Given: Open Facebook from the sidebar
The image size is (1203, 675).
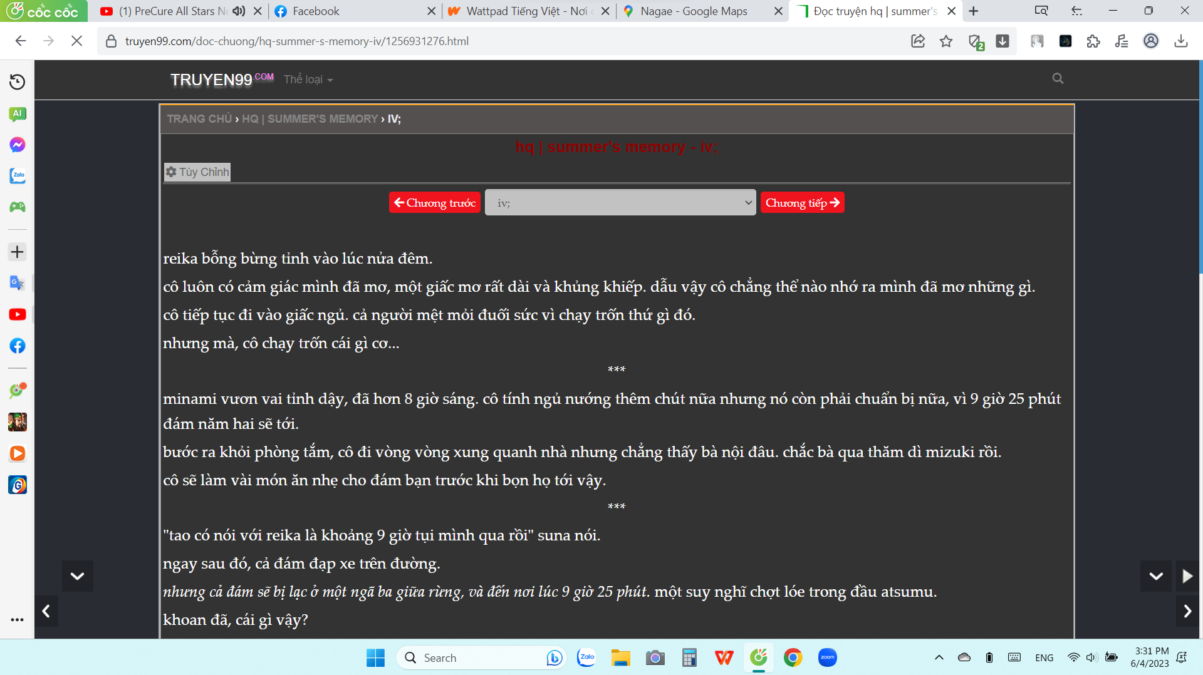Looking at the screenshot, I should coord(17,346).
